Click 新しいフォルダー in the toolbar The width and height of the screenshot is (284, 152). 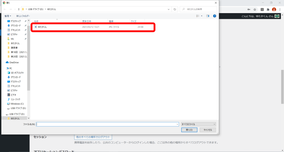click(x=23, y=16)
